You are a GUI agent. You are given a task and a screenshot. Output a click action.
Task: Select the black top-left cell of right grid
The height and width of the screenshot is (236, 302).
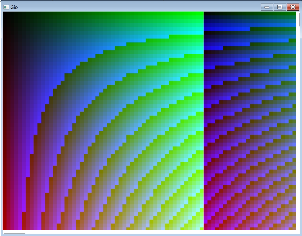pyautogui.click(x=206, y=14)
